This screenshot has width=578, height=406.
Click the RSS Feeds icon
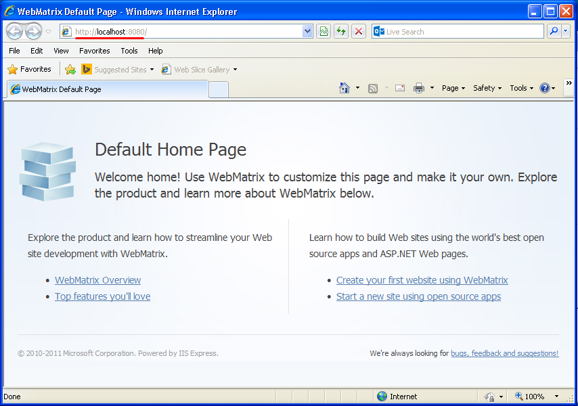coord(373,89)
